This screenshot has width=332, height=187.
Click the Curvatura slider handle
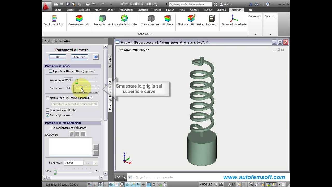(x=81, y=89)
